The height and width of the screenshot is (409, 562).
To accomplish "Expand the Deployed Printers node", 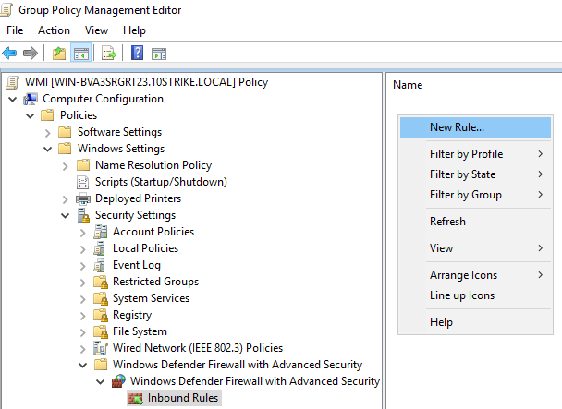I will [66, 199].
